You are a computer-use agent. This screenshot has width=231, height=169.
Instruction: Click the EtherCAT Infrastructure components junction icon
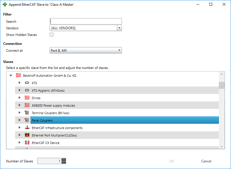point(27,128)
